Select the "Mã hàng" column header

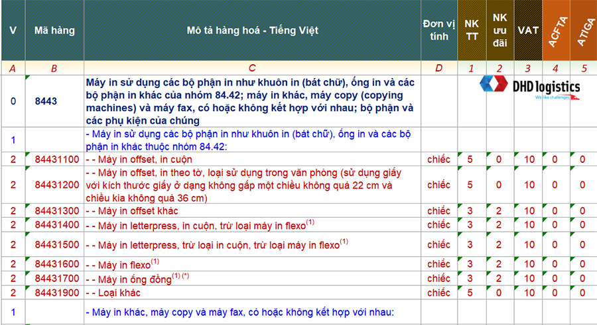(x=54, y=30)
